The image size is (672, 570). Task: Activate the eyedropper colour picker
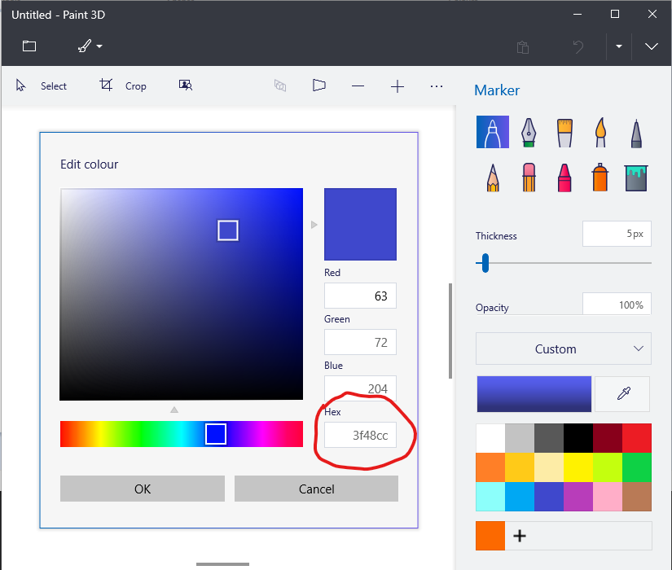click(x=623, y=394)
